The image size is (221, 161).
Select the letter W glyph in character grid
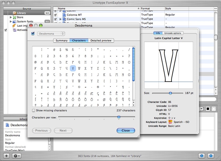(x=79, y=68)
